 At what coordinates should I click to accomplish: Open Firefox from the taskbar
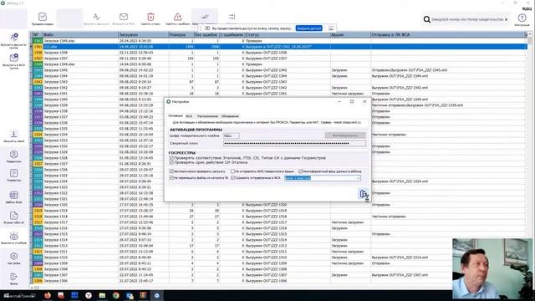(x=48, y=295)
